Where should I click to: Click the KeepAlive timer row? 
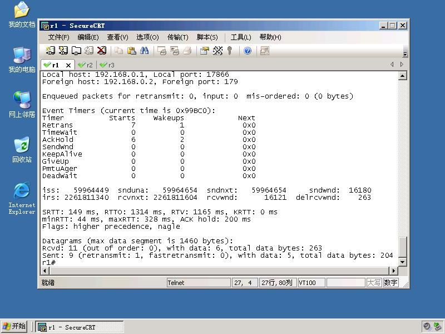click(149, 154)
